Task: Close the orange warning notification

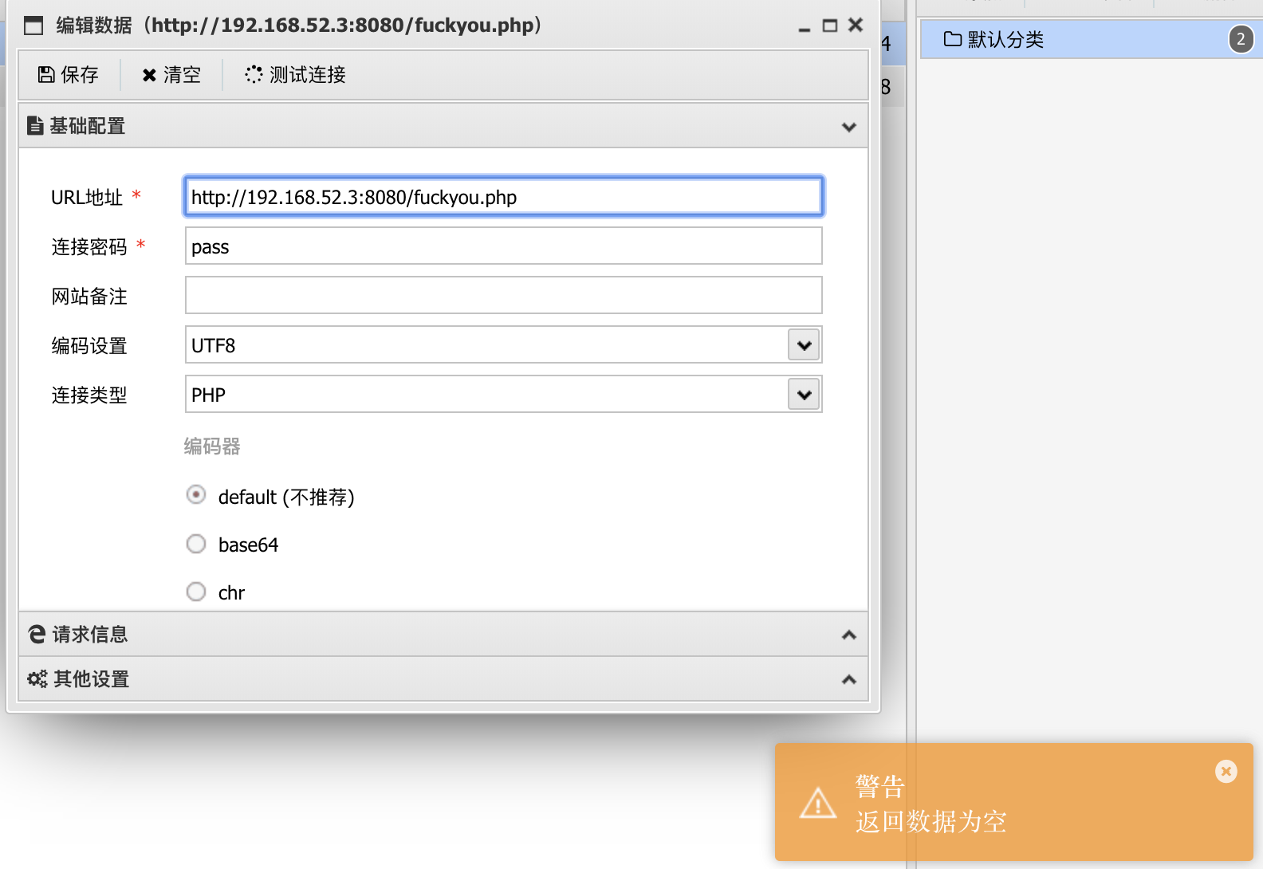Action: point(1226,771)
